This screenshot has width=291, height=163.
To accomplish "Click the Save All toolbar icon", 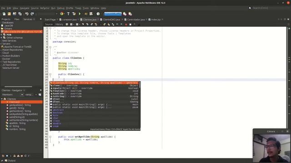I will tap(20, 14).
